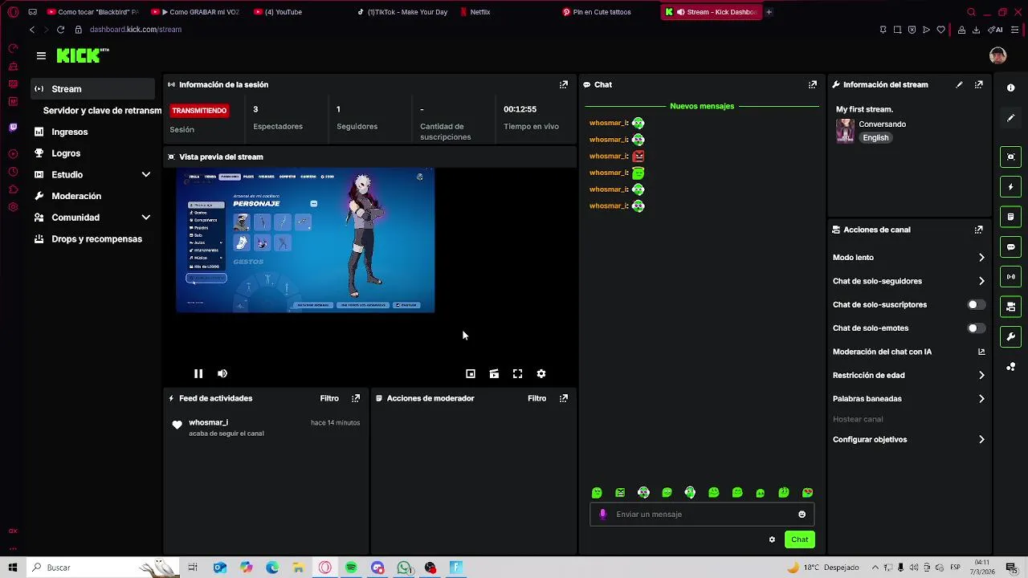
Task: Pause the stream preview
Action: tap(198, 373)
